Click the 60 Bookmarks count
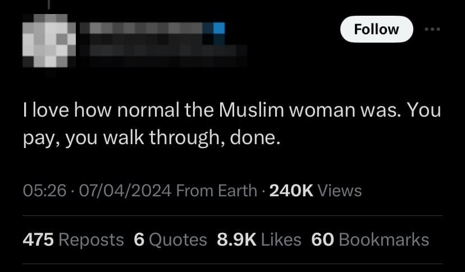The height and width of the screenshot is (272, 465). pyautogui.click(x=370, y=239)
